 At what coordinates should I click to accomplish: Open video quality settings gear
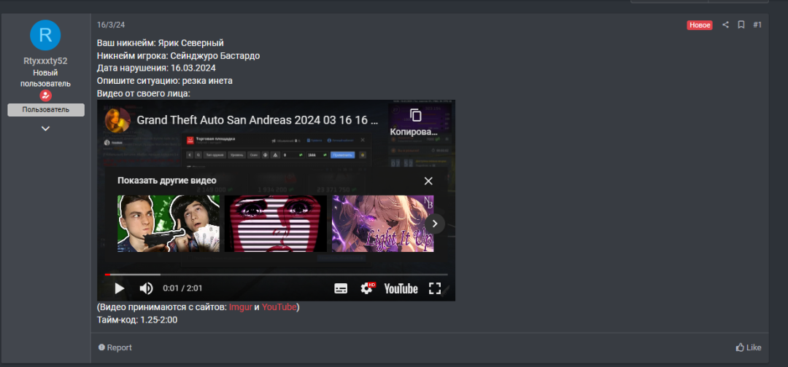[x=367, y=288]
